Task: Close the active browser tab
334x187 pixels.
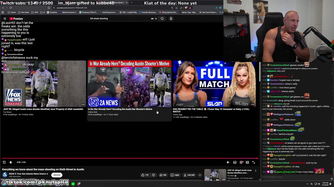Action: (127, 3)
